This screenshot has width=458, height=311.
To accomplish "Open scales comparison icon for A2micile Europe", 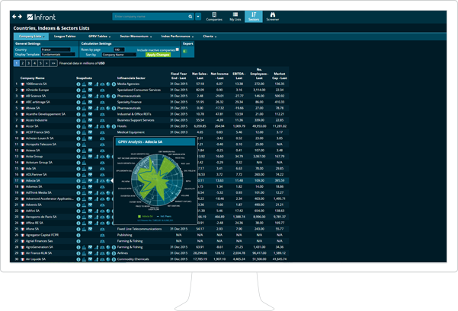I will [x=102, y=90].
